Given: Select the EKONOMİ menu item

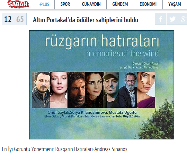Looking at the screenshot, I should (x=148, y=4).
